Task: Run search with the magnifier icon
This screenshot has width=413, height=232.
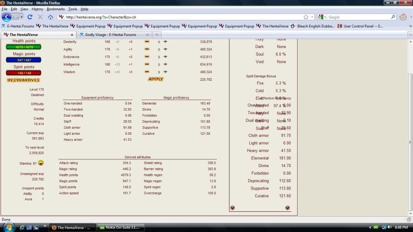Action: [x=393, y=17]
